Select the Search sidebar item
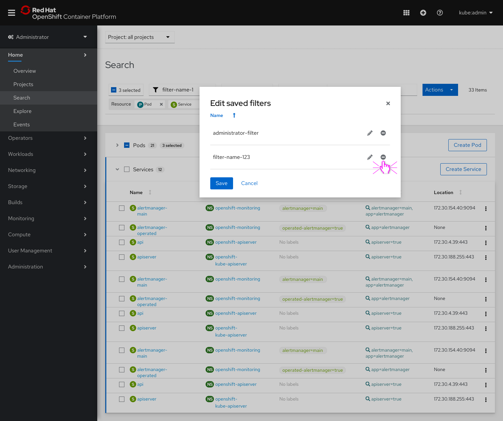 click(x=48, y=98)
